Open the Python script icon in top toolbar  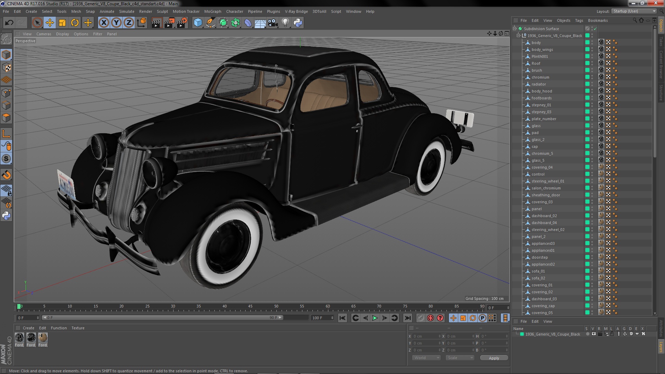[x=298, y=23]
